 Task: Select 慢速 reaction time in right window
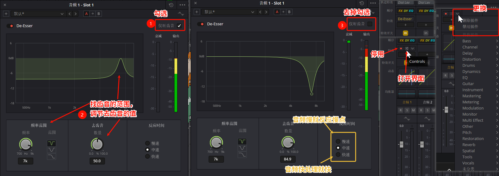coord(338,142)
